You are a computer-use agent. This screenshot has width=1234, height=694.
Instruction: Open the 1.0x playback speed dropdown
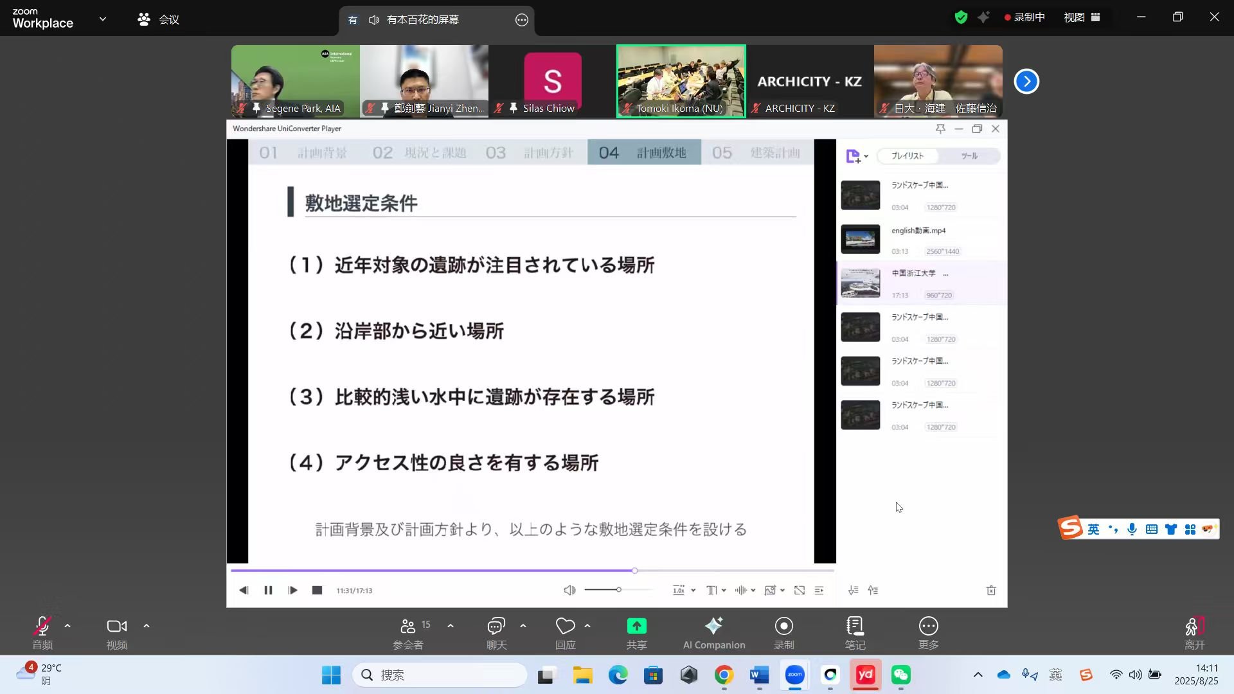[683, 590]
